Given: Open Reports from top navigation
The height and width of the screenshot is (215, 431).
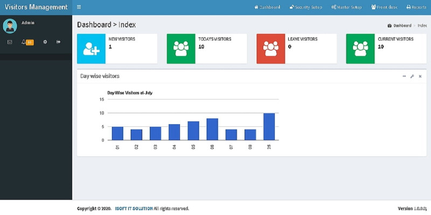Looking at the screenshot, I should pos(416,8).
